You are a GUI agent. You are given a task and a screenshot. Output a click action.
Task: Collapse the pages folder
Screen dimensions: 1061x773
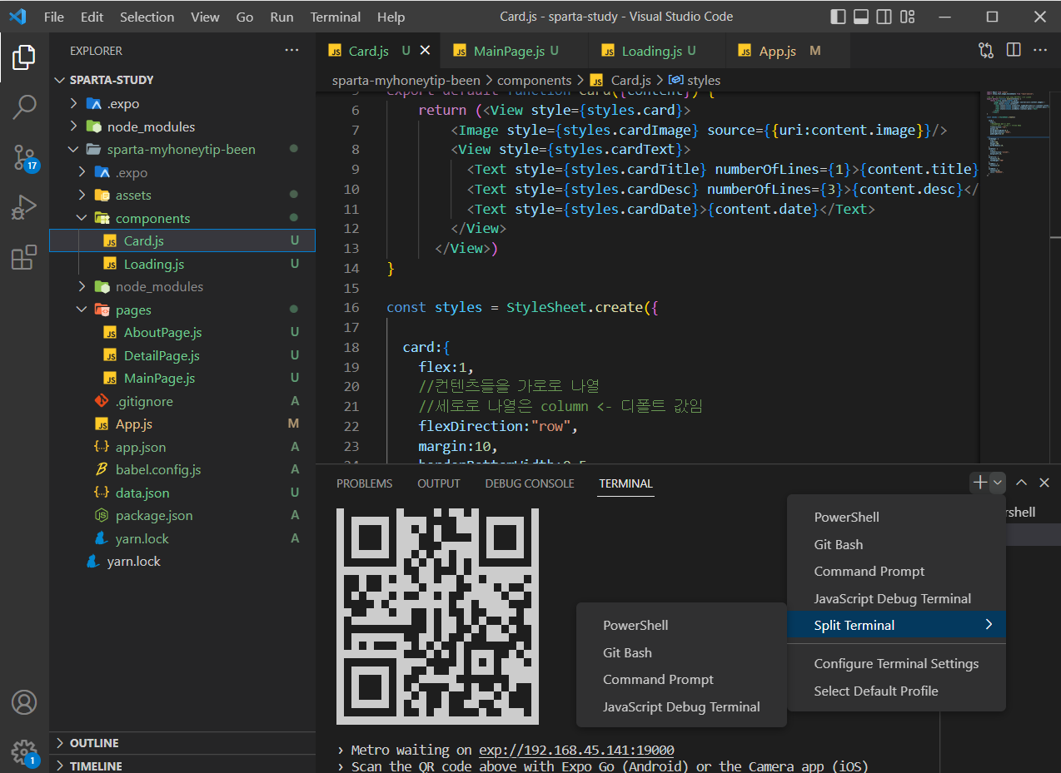tap(182, 310)
